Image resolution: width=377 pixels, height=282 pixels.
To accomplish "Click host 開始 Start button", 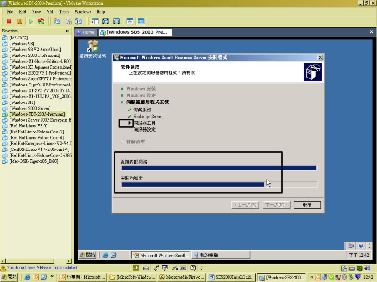I will 9,277.
